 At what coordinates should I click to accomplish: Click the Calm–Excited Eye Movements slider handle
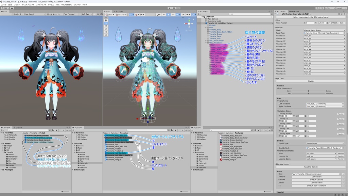click(x=309, y=91)
